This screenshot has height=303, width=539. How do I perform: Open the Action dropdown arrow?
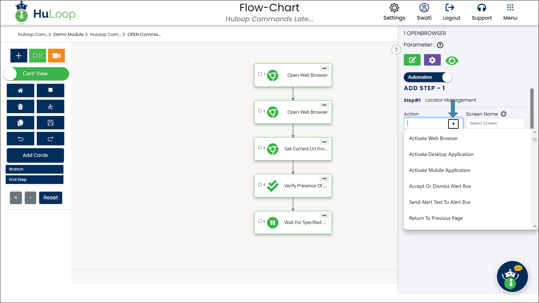click(453, 124)
